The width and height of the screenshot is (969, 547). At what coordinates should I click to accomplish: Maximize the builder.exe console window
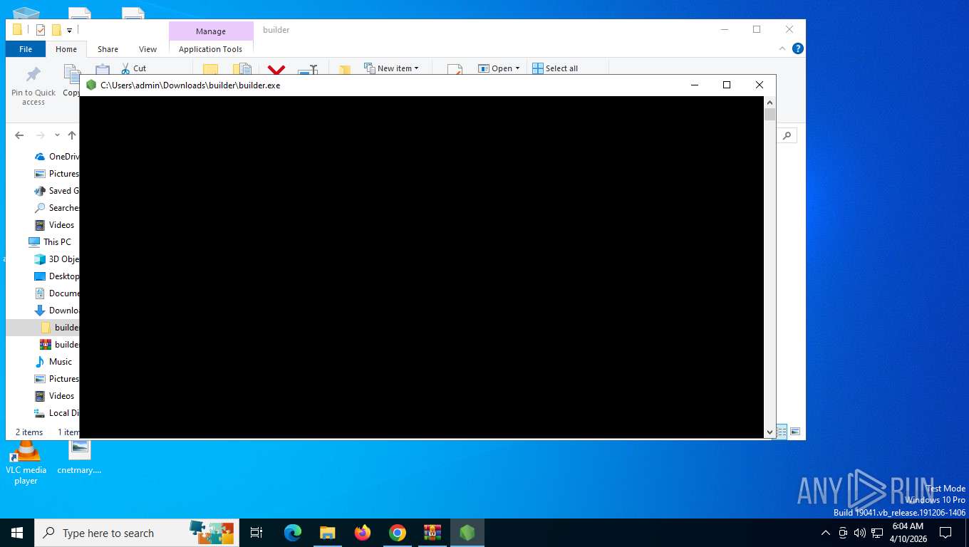[x=727, y=85]
